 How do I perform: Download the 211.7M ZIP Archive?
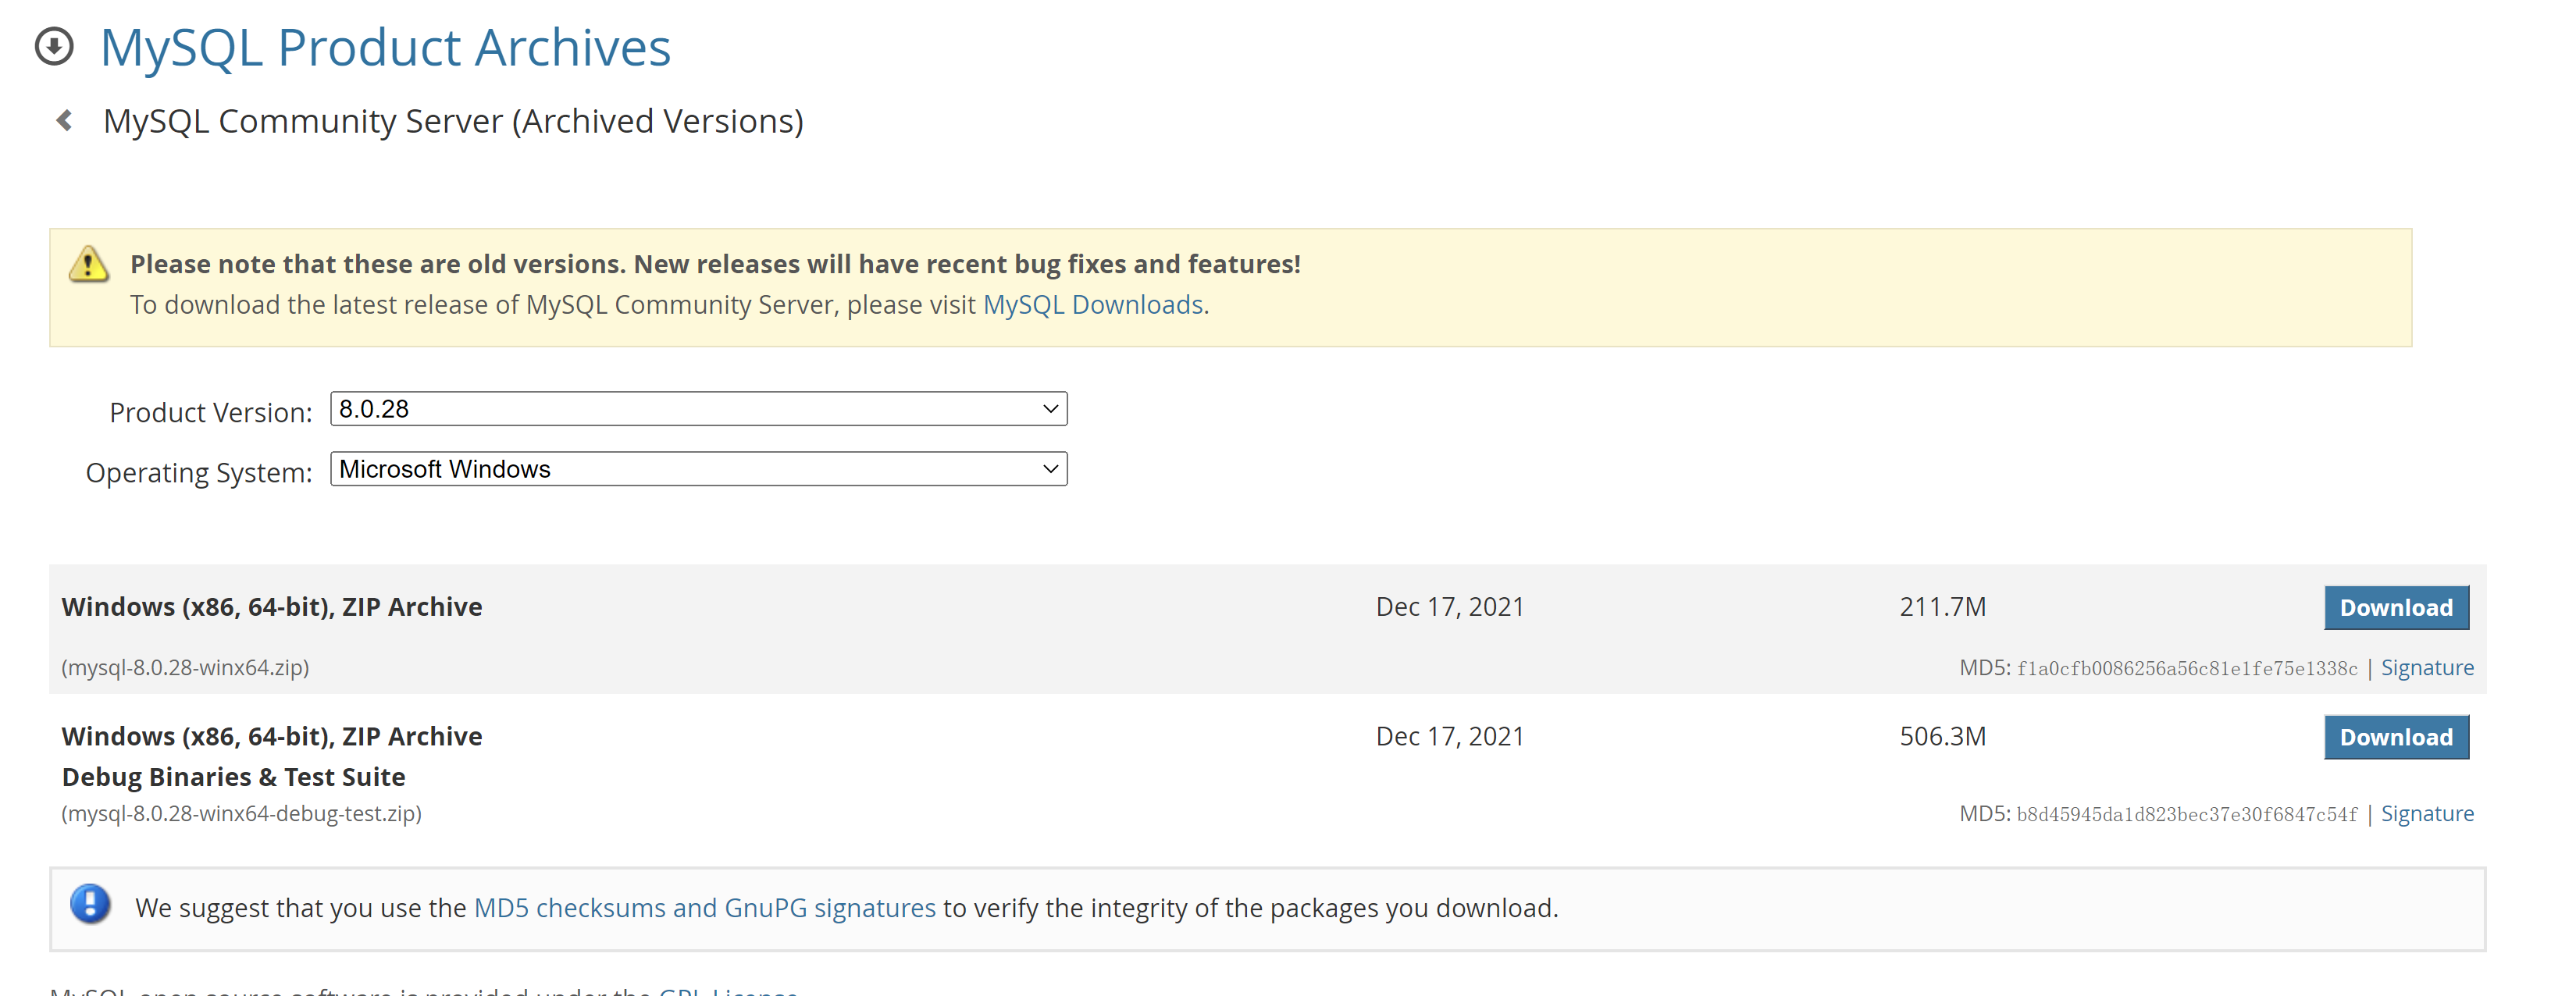pyautogui.click(x=2395, y=608)
